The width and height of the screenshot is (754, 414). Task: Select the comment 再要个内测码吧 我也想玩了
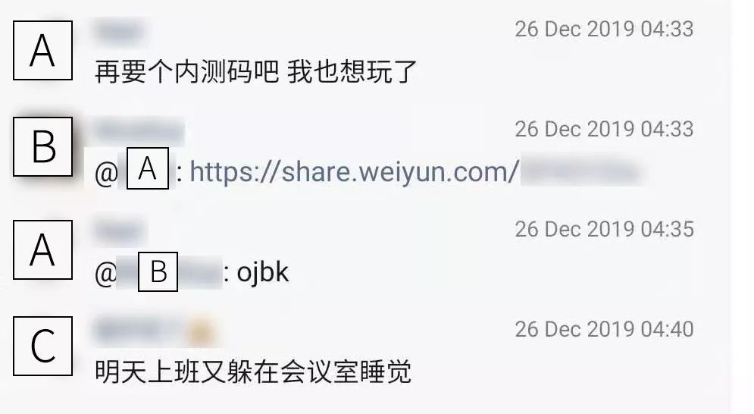click(x=255, y=72)
